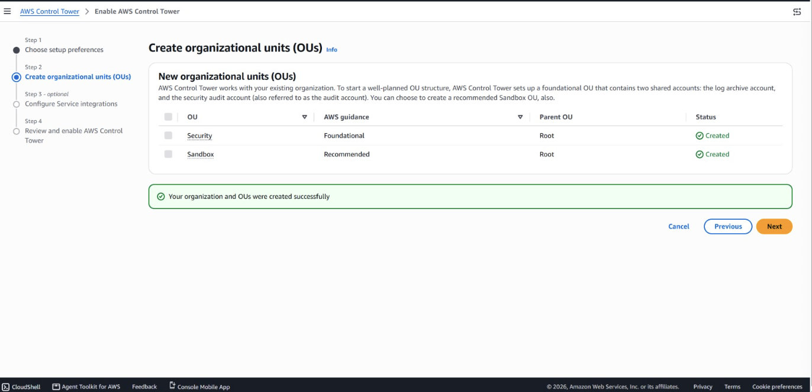Go to Choose setup preferences step
Screen dimensions: 812x392
tap(64, 50)
